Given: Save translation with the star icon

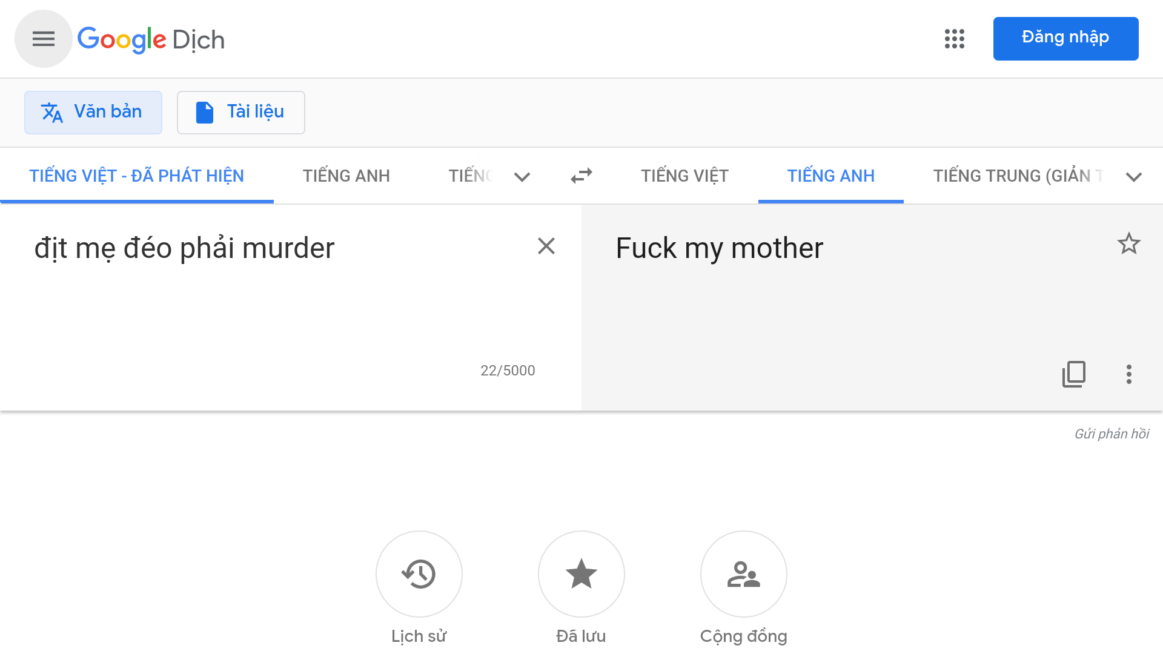Looking at the screenshot, I should click(1129, 243).
